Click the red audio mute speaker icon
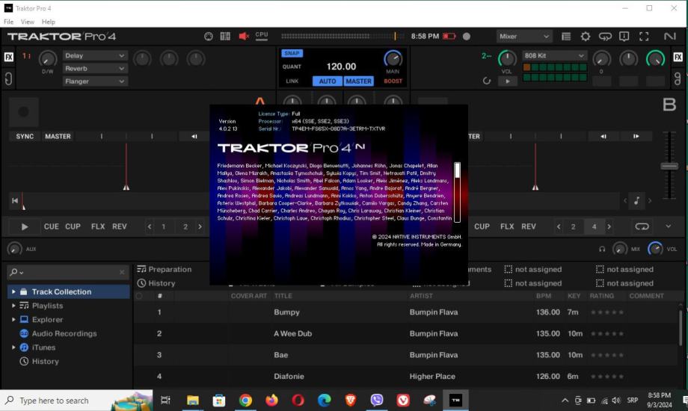 coord(244,37)
